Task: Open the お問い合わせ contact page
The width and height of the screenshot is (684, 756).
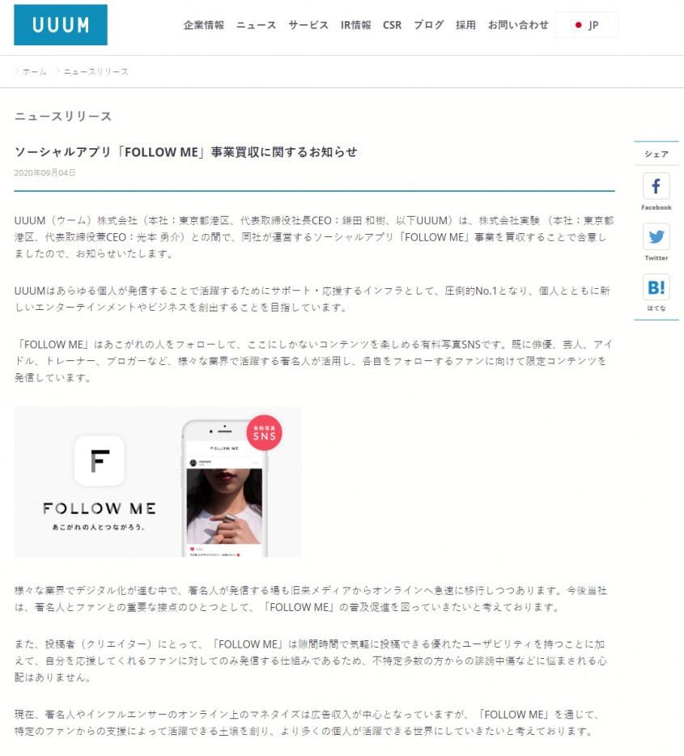Action: click(518, 25)
